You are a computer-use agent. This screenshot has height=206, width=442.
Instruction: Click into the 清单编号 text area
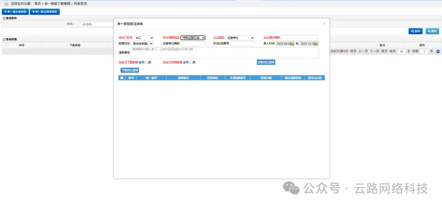point(224,53)
